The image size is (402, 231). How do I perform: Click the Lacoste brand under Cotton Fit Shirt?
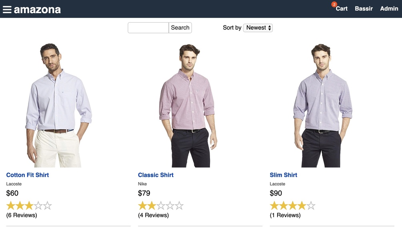[14, 184]
